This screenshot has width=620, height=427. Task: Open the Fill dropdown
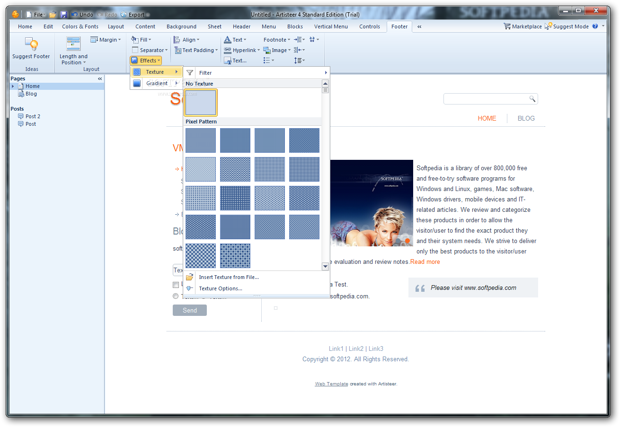point(141,40)
